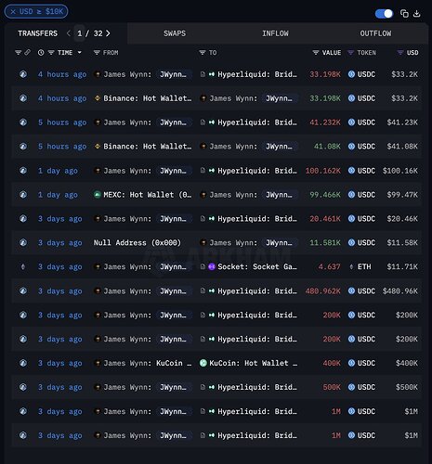Open Null Address (0x000) sender
The width and height of the screenshot is (432, 464).
(137, 243)
